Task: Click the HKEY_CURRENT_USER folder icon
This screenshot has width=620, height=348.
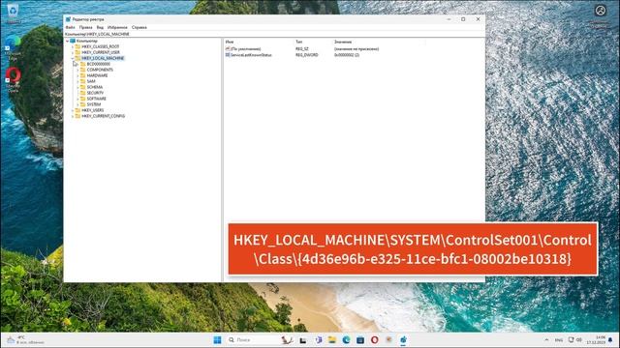Action: (77, 52)
